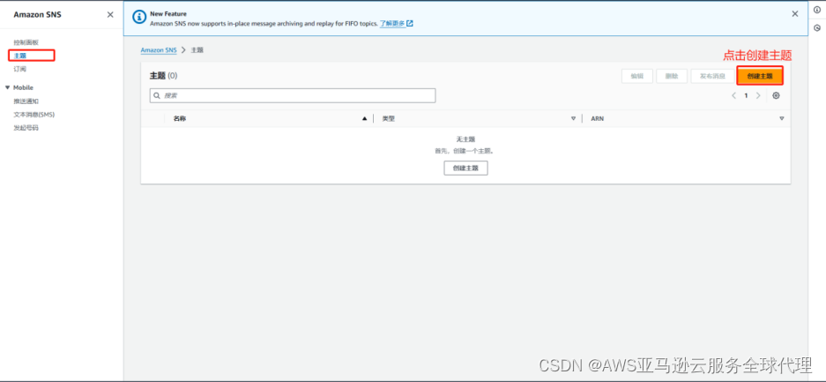Open the 了解更多 link in banner
826x382 pixels.
(x=396, y=24)
